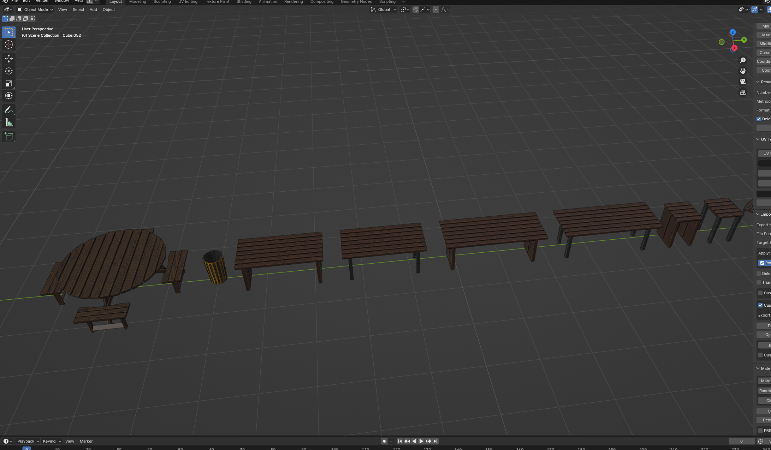Switch to orthographic grid view icon
Viewport: 771px width, 450px height.
743,92
